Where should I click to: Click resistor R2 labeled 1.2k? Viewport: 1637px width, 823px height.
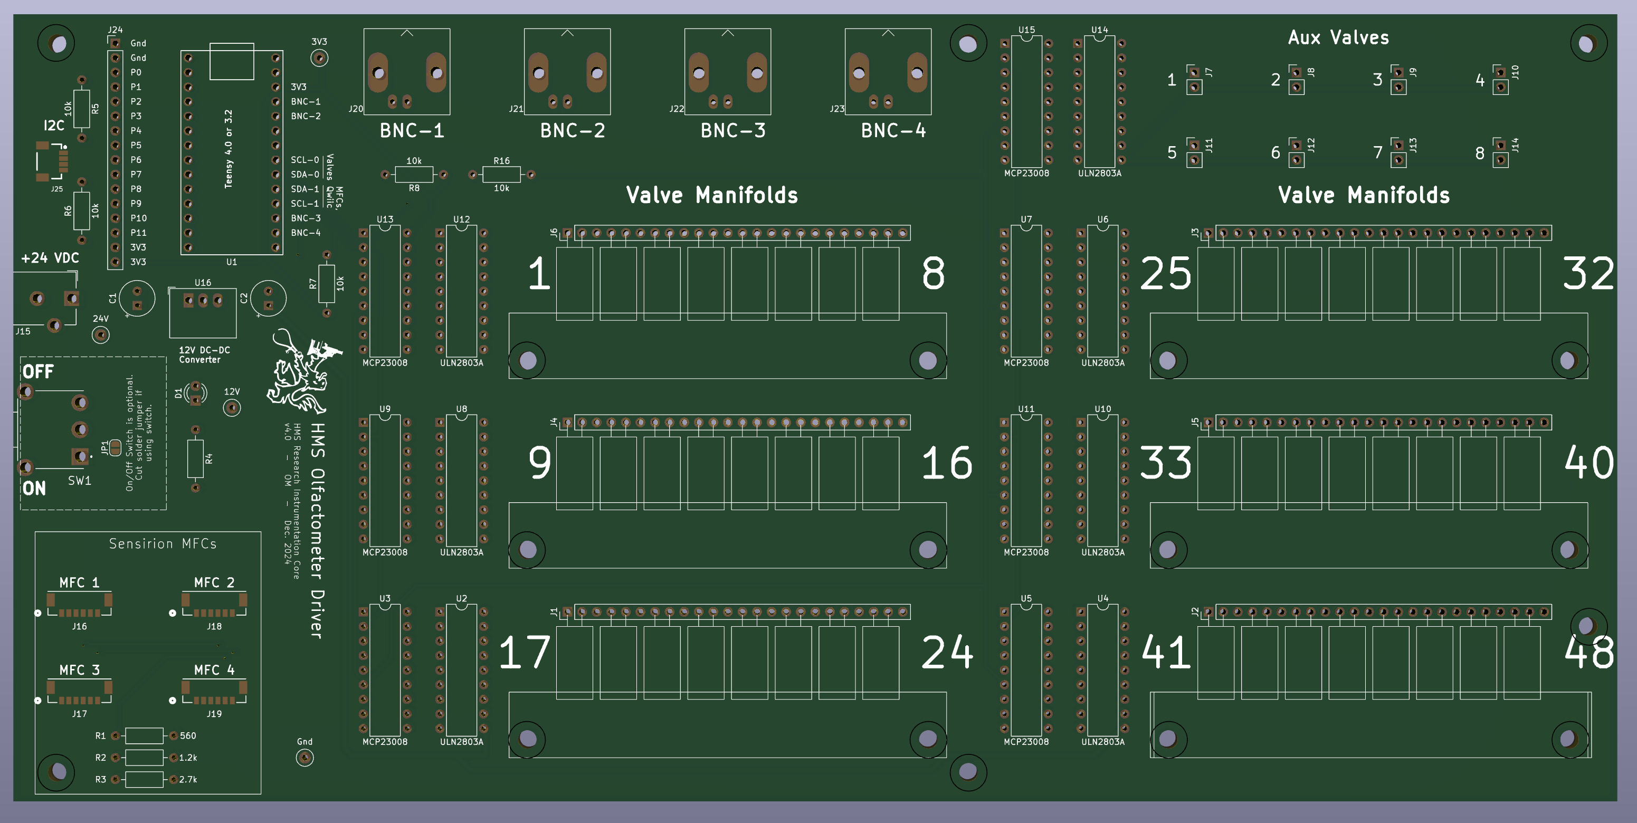(144, 758)
